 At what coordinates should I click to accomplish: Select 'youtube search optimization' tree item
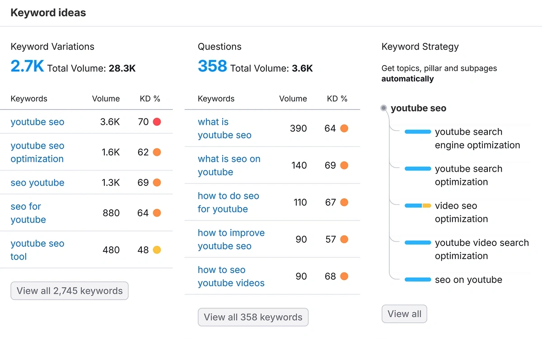(468, 175)
